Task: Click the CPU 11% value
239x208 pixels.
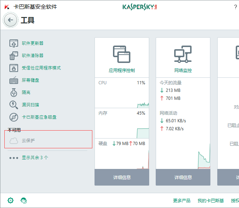Action: click(141, 83)
